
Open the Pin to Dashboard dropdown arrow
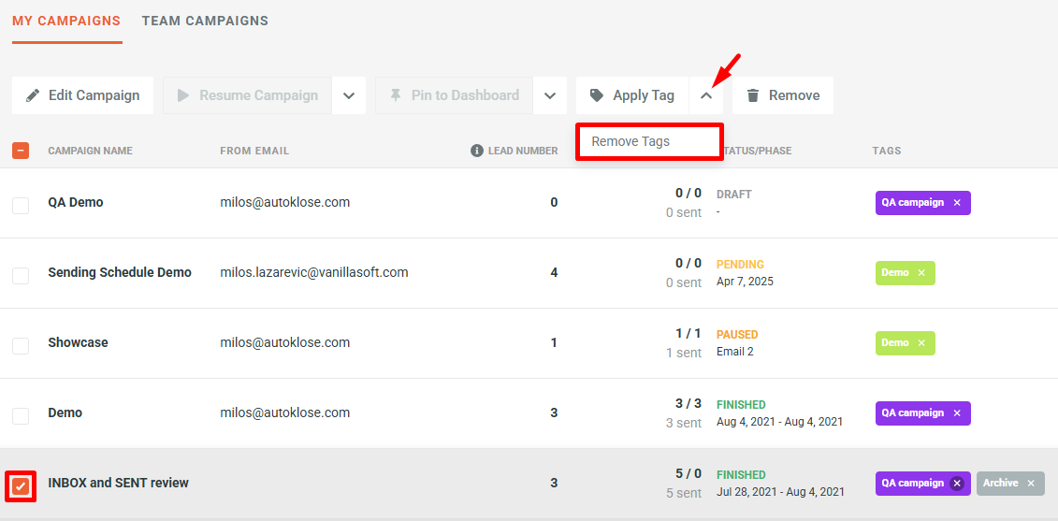point(550,95)
